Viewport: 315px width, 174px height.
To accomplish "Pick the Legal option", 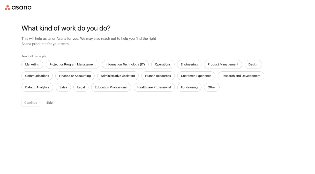I will tap(81, 87).
